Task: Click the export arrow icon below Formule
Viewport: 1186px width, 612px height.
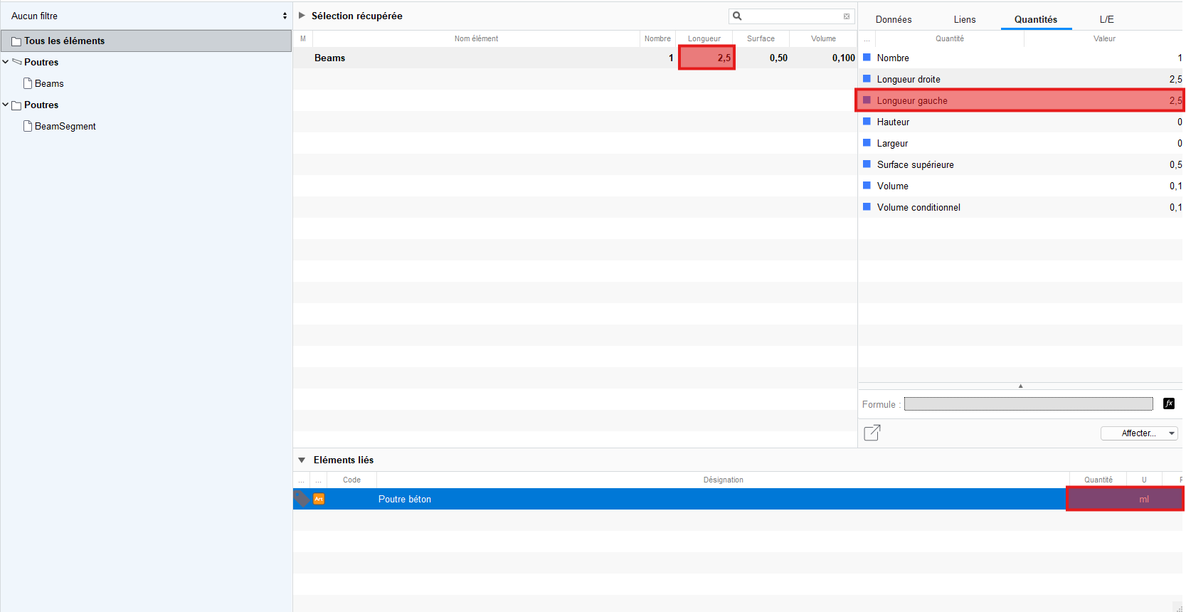Action: (872, 433)
